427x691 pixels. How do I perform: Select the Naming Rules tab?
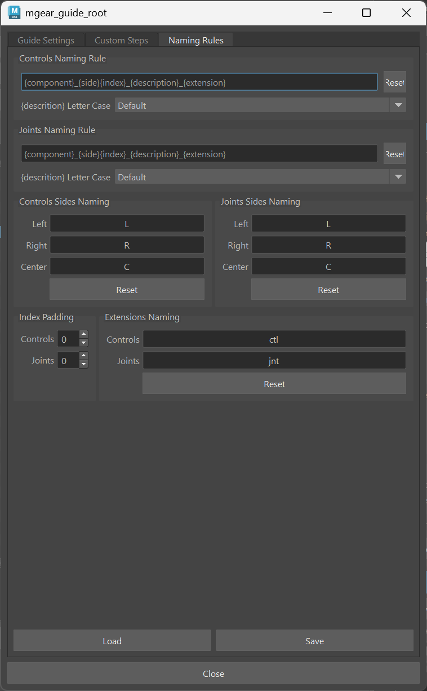pyautogui.click(x=196, y=40)
